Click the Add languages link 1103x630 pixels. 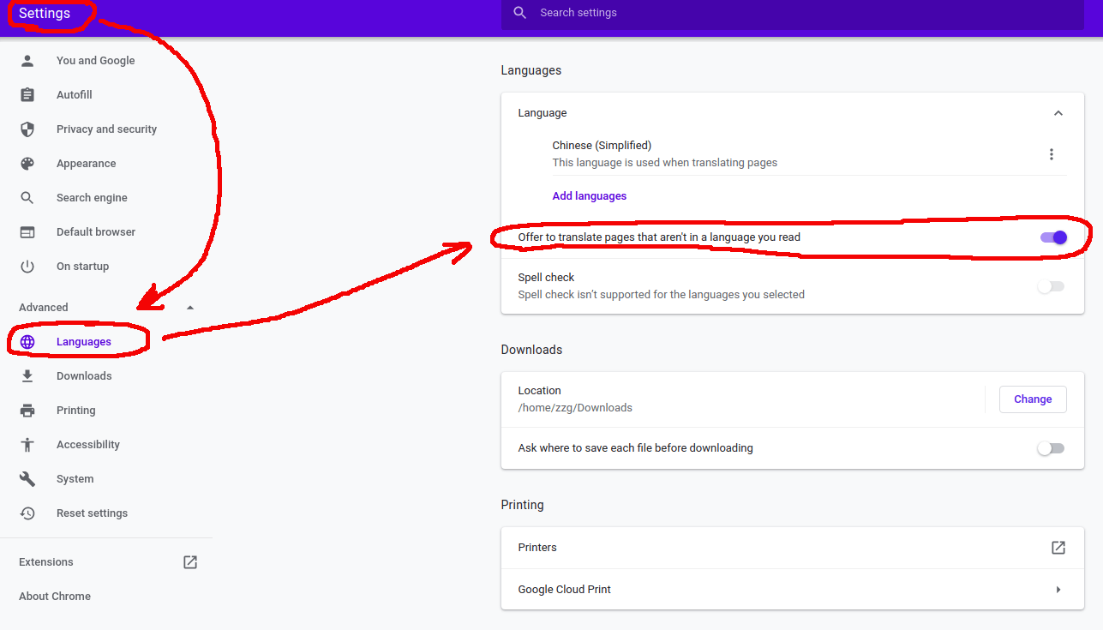589,195
